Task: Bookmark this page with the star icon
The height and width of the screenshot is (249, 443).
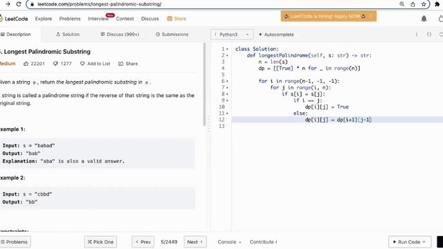Action: pyautogui.click(x=424, y=4)
